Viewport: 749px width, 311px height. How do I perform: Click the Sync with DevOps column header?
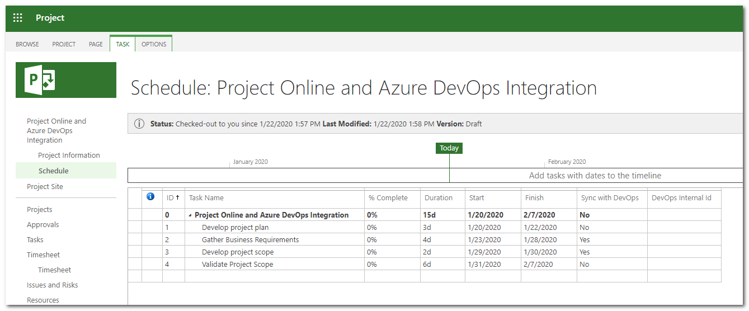[x=611, y=197]
